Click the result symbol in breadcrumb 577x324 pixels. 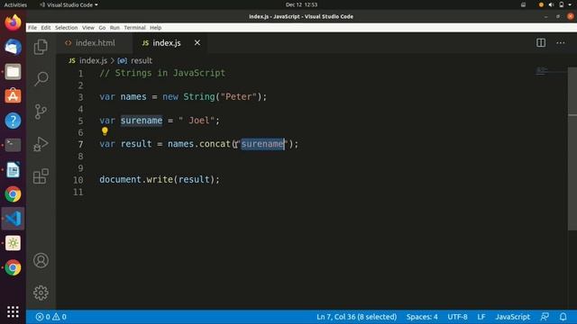click(142, 60)
